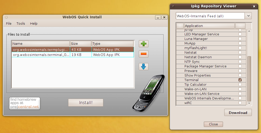Click the Type column header
Screen dimensions: 261x133
(113, 44)
